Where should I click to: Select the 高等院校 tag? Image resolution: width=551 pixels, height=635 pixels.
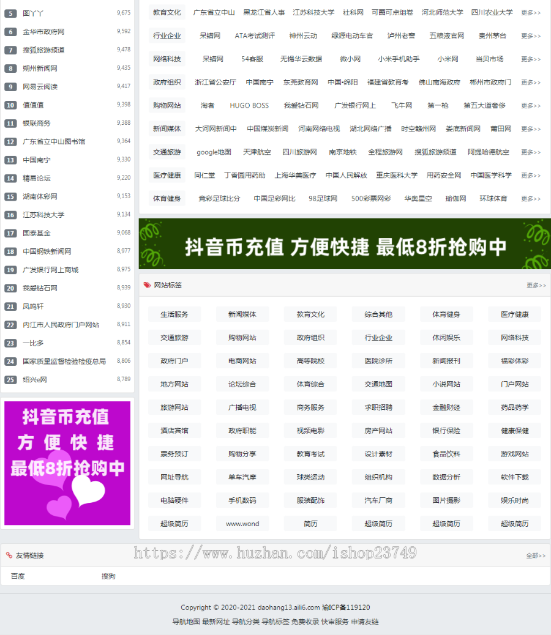pos(310,361)
